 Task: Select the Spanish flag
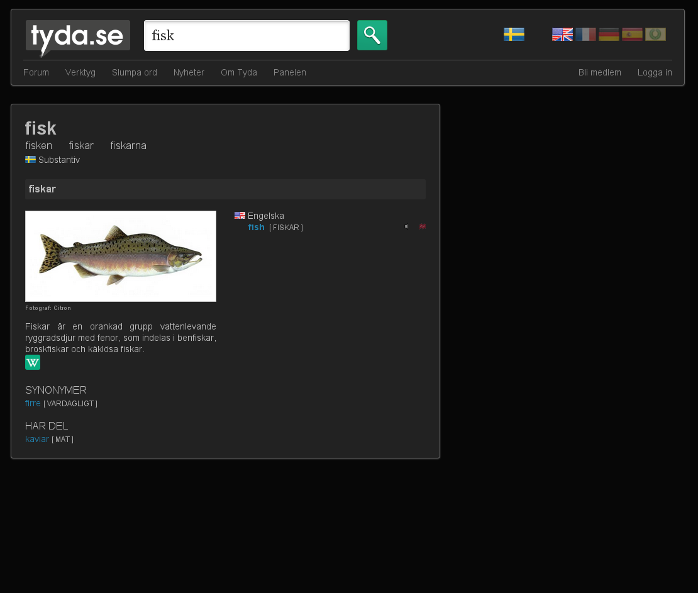(x=632, y=35)
